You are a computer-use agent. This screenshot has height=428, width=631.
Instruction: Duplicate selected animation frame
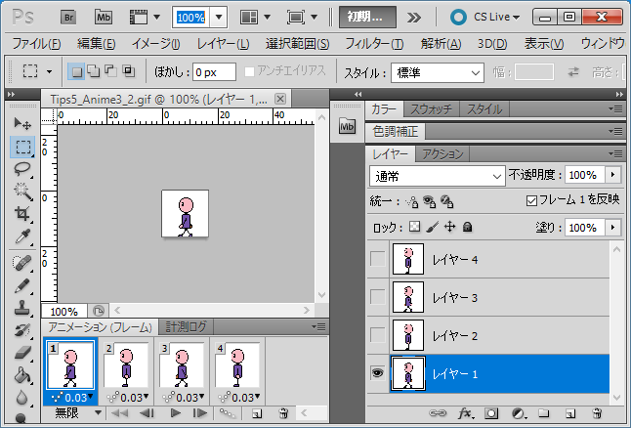(x=257, y=413)
